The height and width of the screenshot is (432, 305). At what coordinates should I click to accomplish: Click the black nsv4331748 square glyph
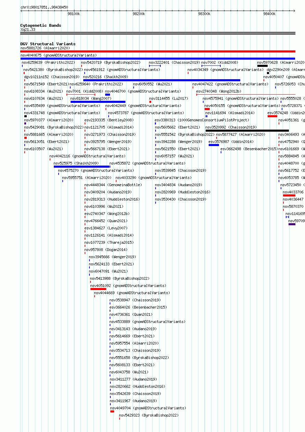(25, 116)
